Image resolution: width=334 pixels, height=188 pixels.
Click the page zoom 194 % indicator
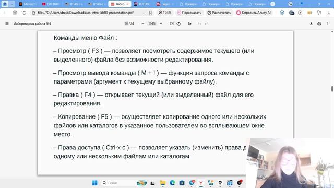click(x=165, y=13)
